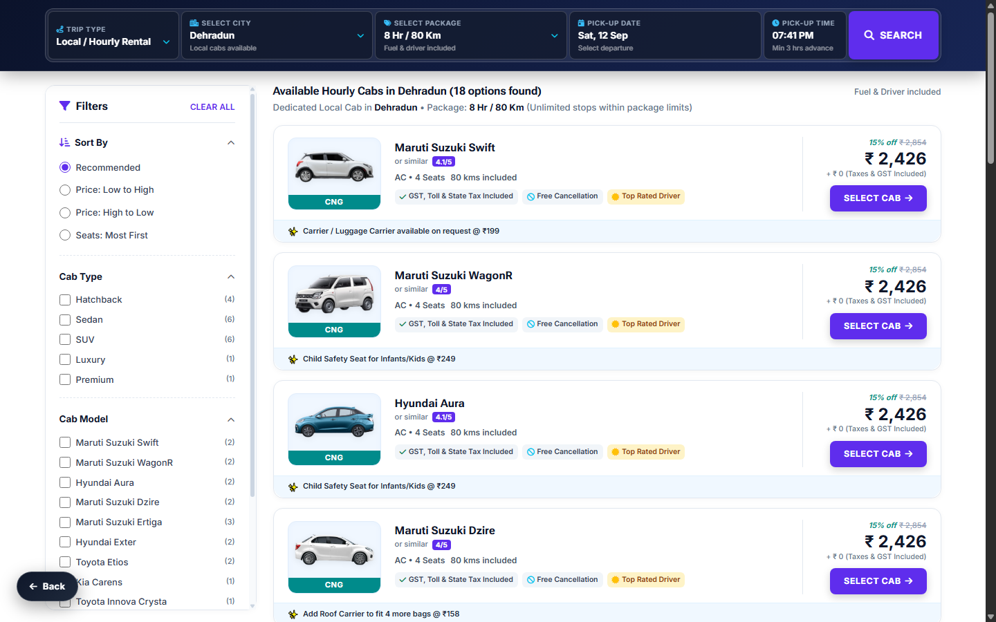Click the page vertical scrollbar thumb
This screenshot has height=622, width=996.
coord(990,86)
